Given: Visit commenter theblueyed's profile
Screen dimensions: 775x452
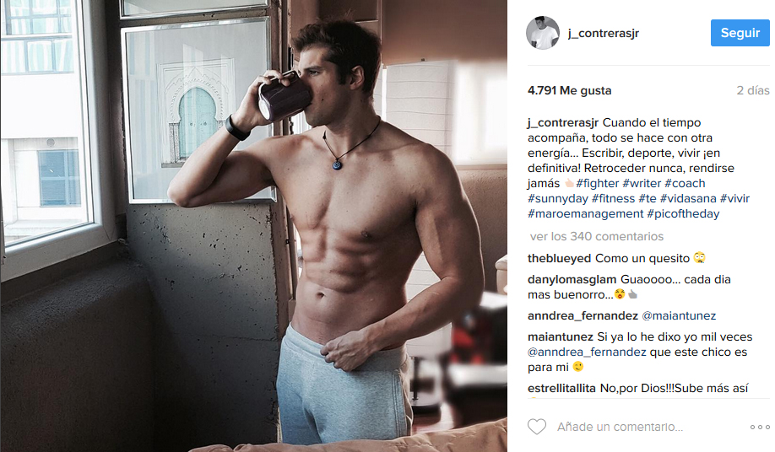Looking at the screenshot, I should [x=559, y=258].
